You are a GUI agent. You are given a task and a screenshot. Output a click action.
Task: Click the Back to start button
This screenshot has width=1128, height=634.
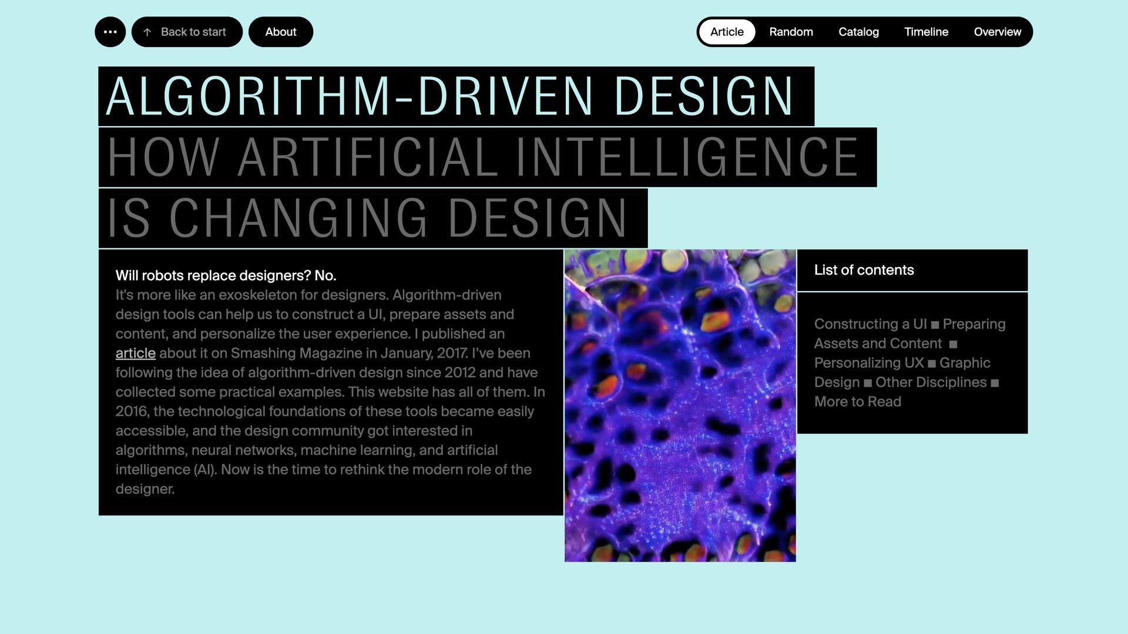pyautogui.click(x=193, y=32)
